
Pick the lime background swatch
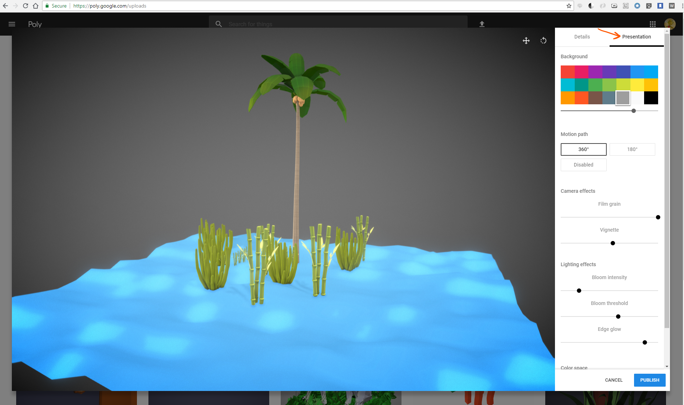click(623, 85)
